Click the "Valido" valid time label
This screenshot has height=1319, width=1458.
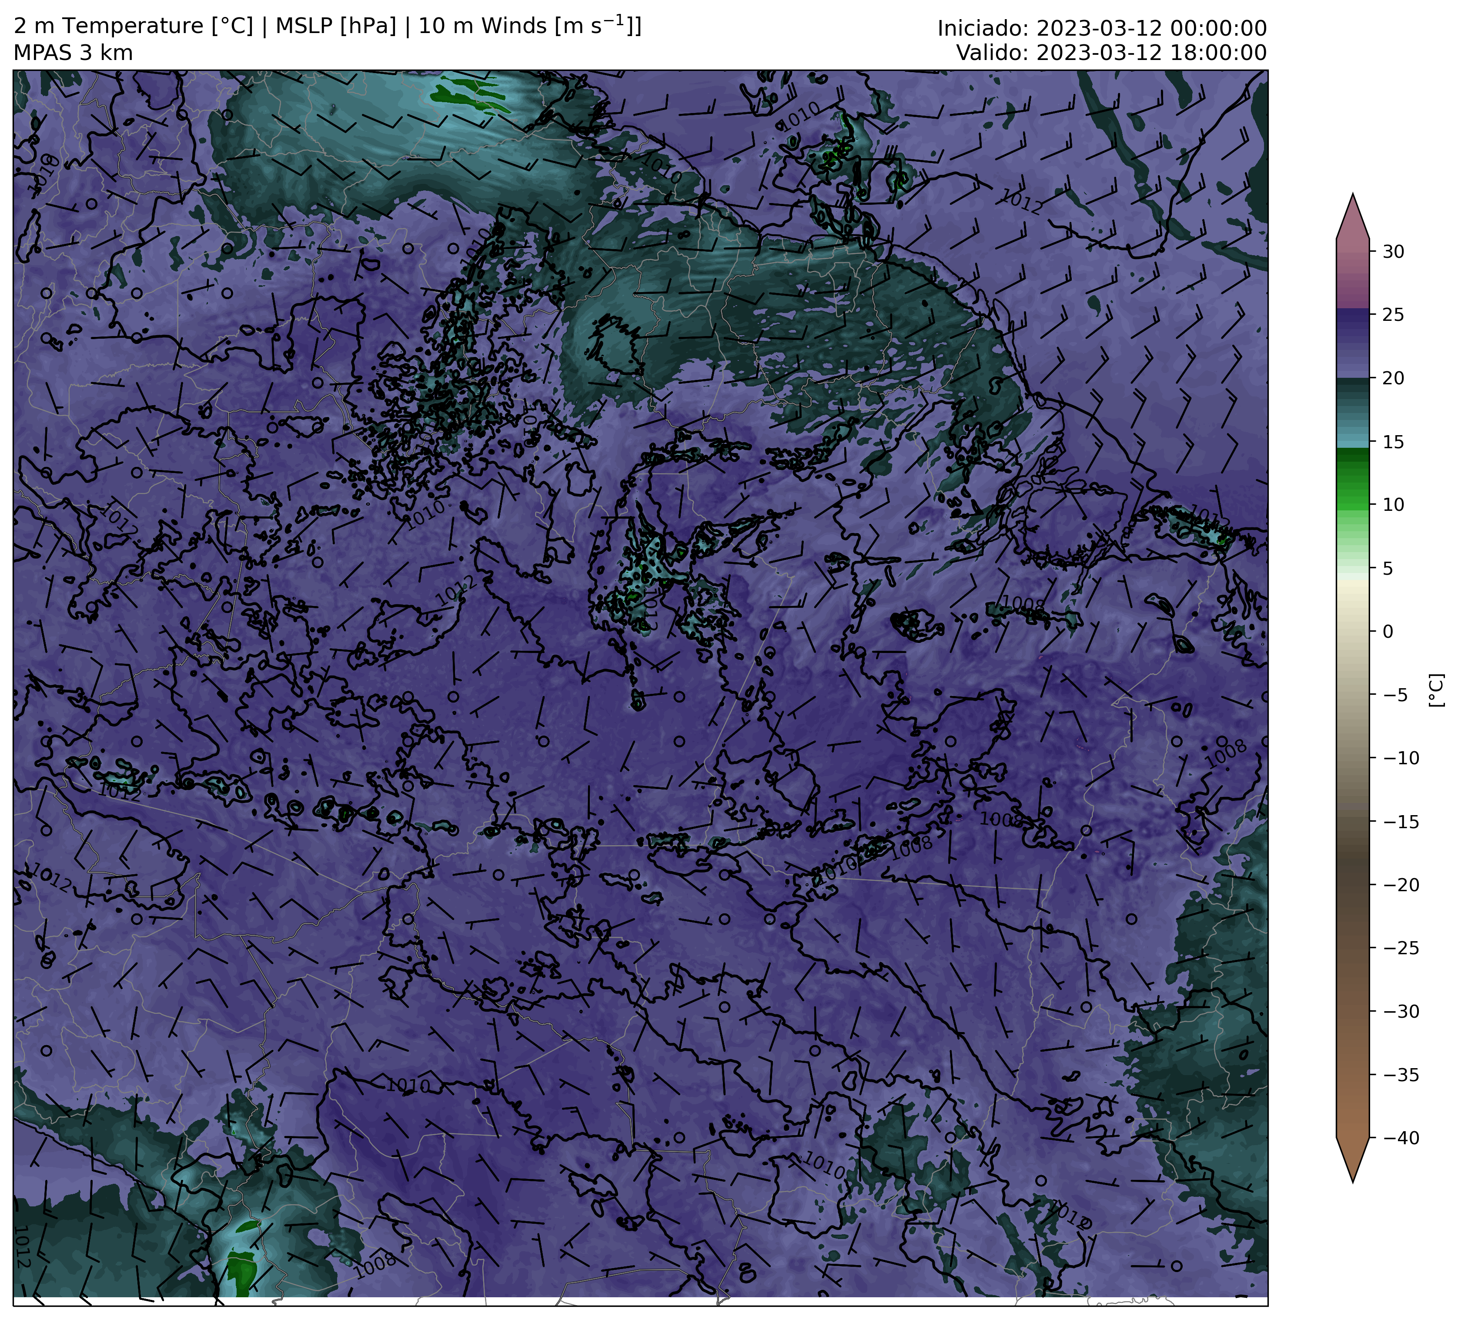[1111, 53]
